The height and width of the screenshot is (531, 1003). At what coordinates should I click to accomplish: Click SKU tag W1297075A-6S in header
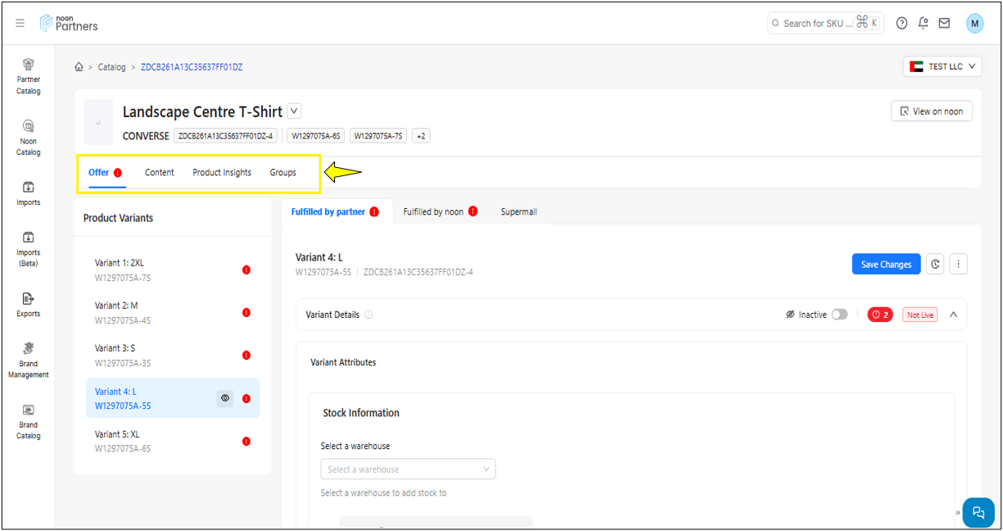click(315, 136)
